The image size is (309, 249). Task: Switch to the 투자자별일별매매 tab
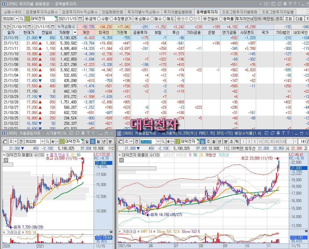(x=178, y=12)
